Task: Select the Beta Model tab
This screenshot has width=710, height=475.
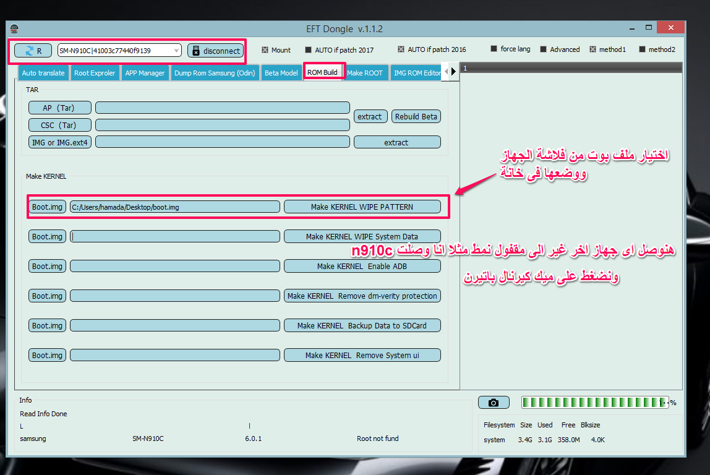Action: coord(281,73)
